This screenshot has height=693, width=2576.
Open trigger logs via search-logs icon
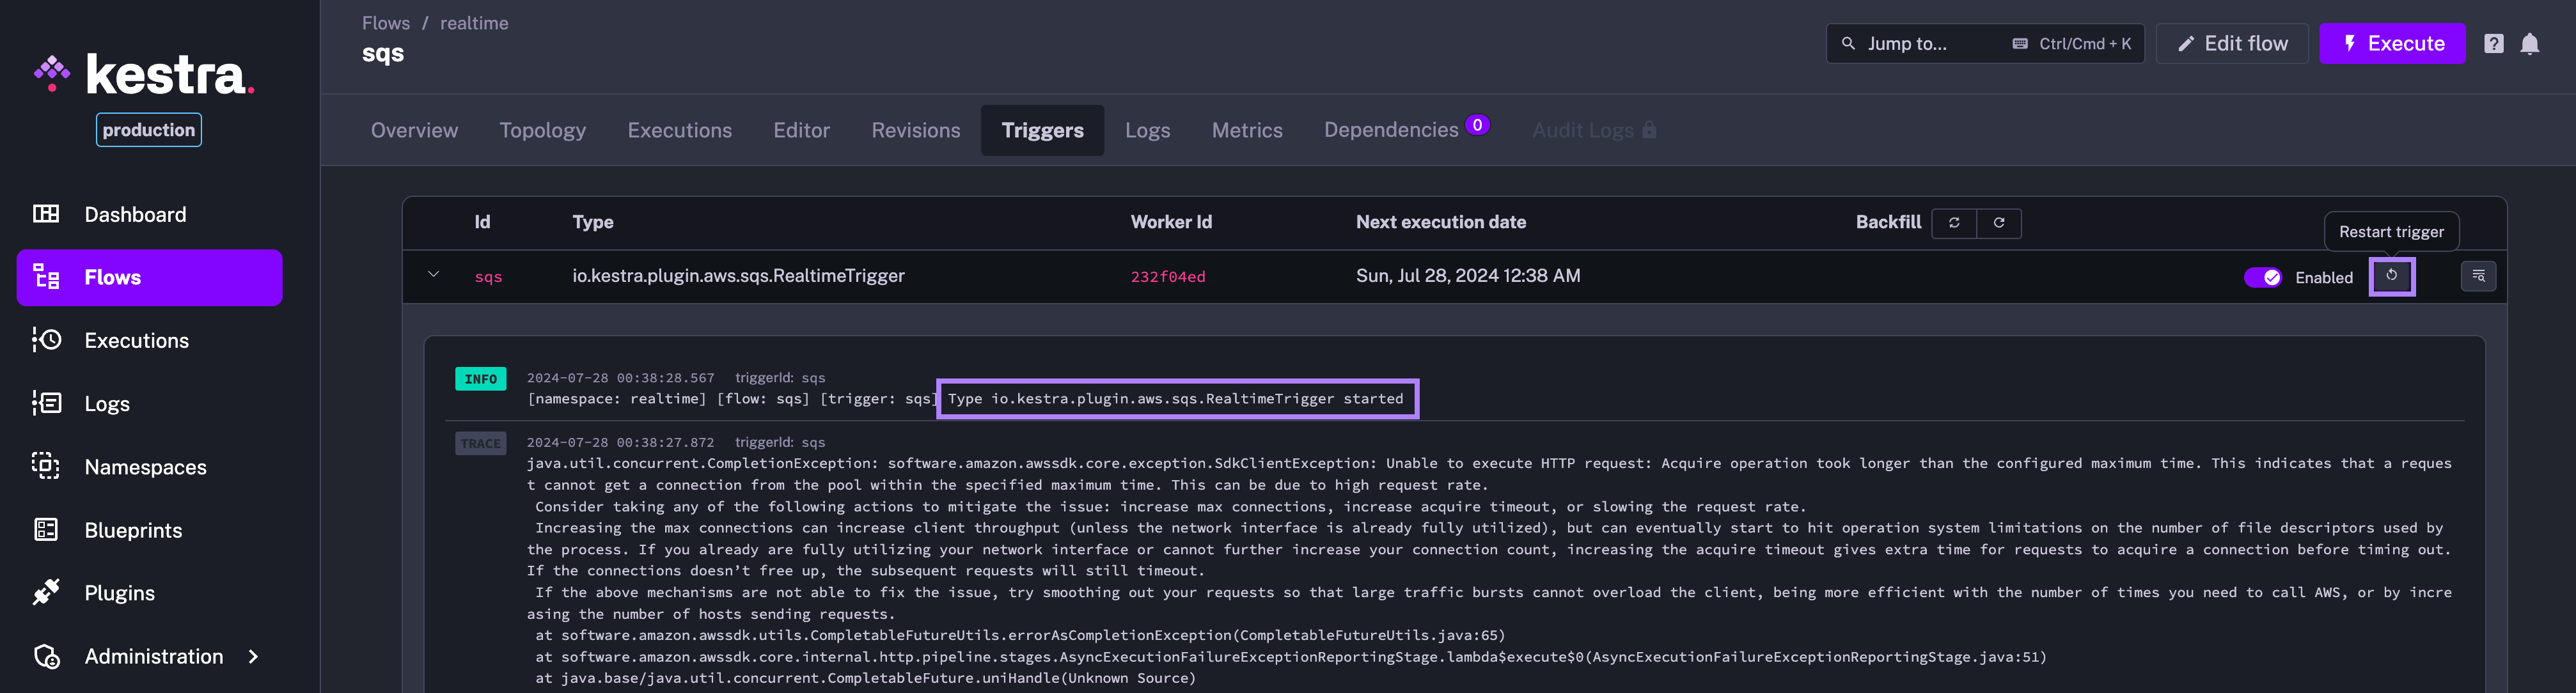coord(2478,276)
